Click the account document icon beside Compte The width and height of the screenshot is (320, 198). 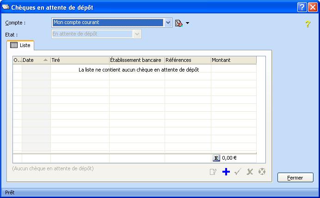click(179, 23)
